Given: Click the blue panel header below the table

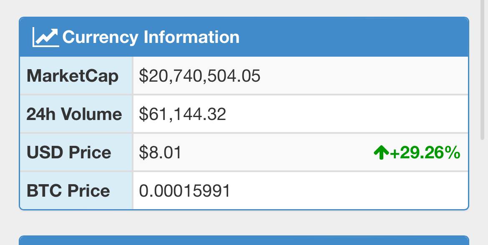Looking at the screenshot, I should tap(244, 240).
